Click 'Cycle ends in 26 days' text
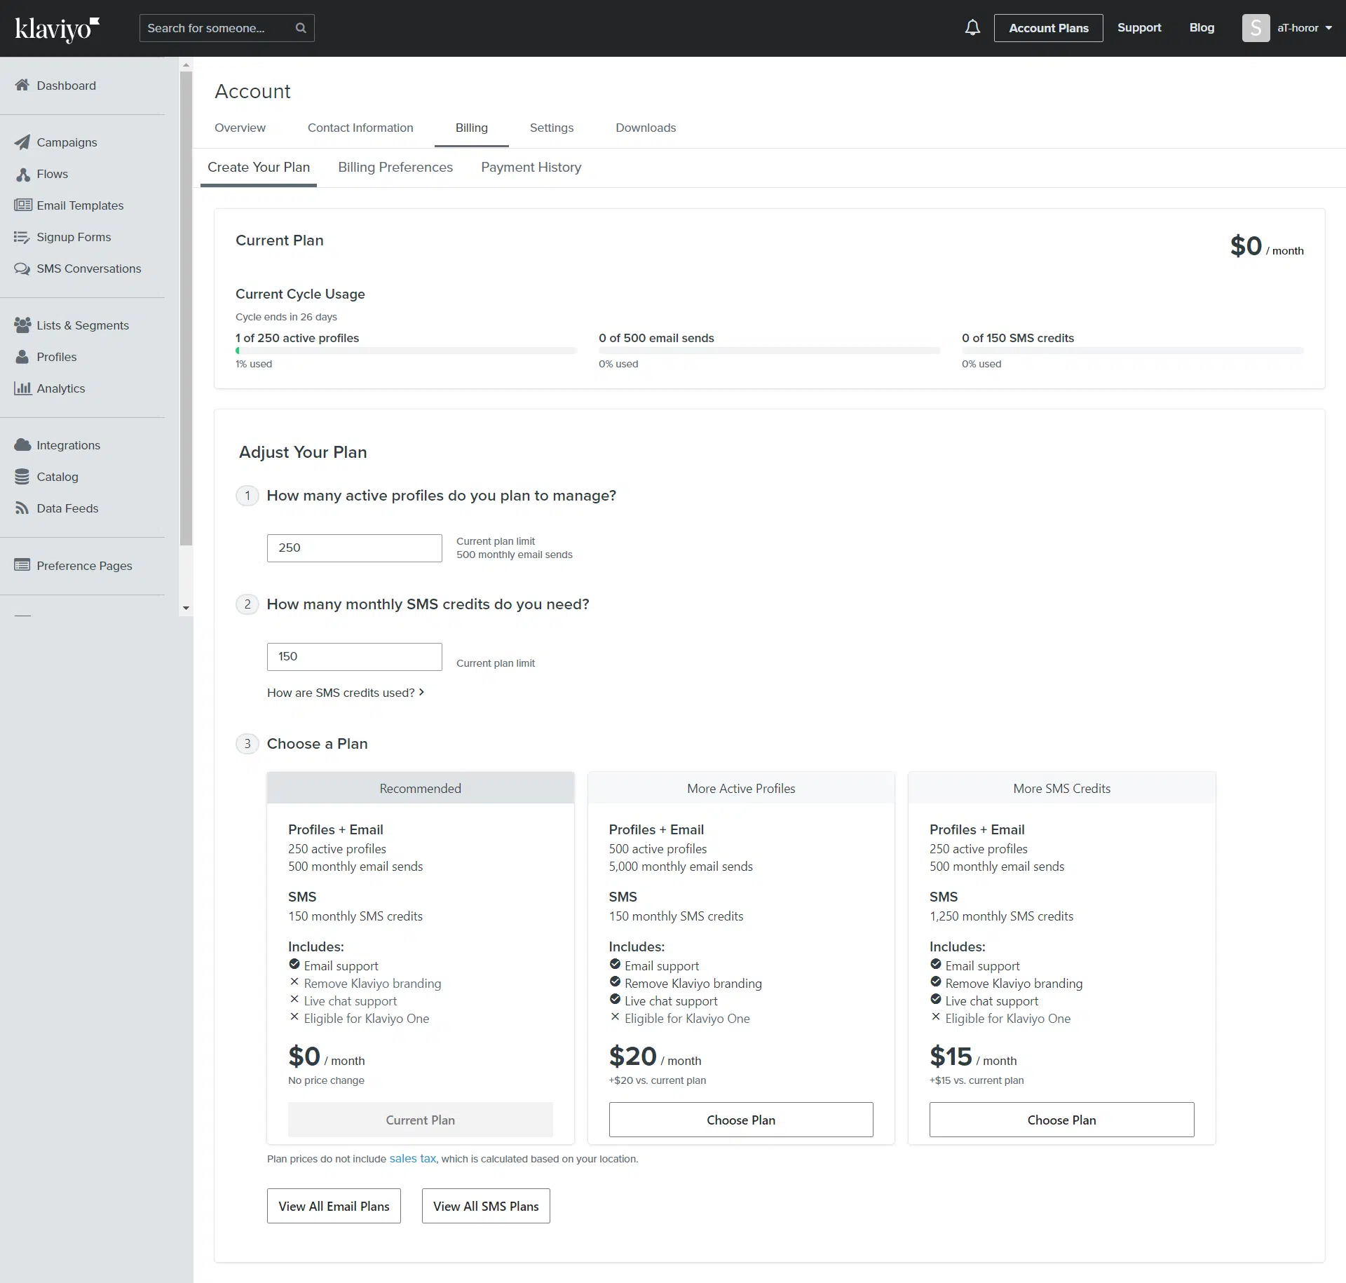Image resolution: width=1346 pixels, height=1283 pixels. point(286,317)
